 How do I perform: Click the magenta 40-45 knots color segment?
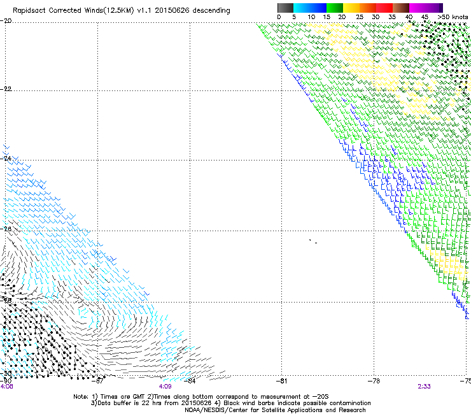[x=418, y=8]
